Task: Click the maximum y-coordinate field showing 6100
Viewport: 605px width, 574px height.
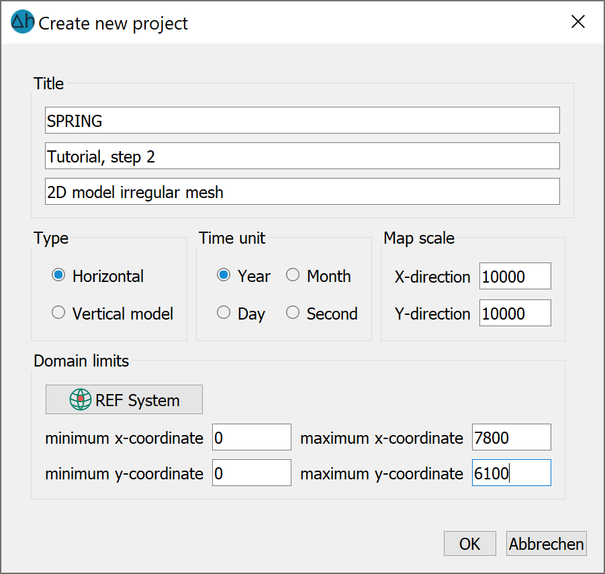Action: tap(511, 473)
